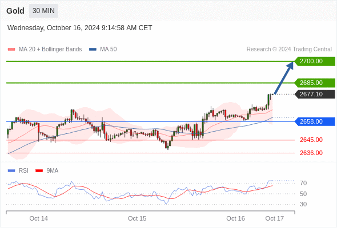Toggle the RSI legend label

[x=23, y=171]
